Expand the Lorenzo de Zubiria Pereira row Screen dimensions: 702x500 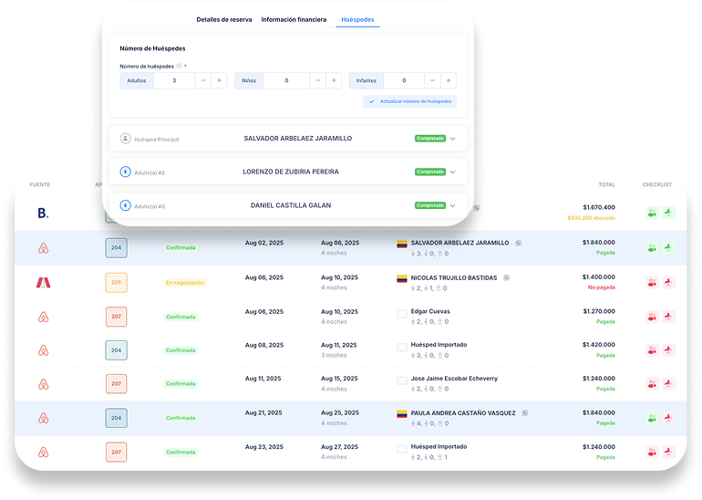[453, 172]
